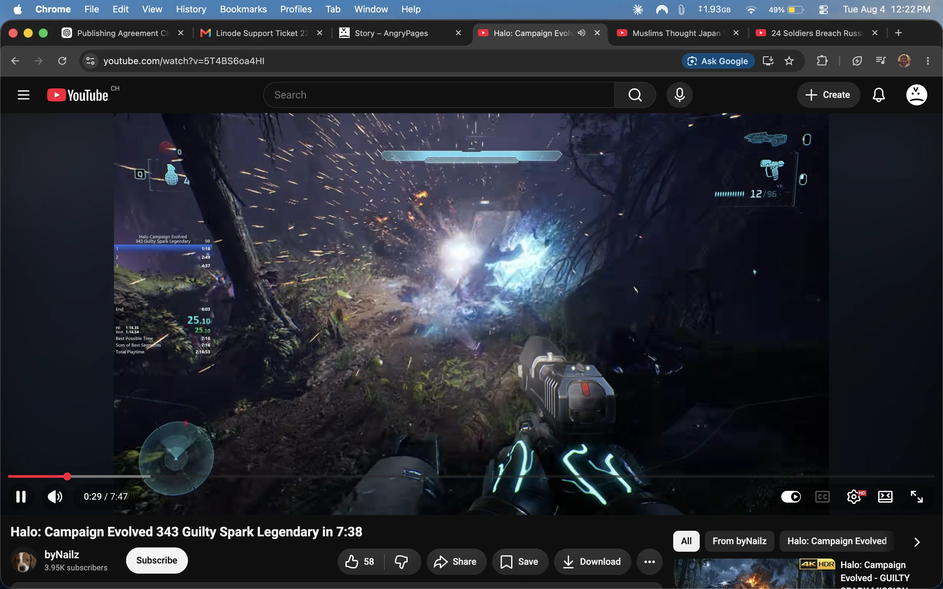Pause the video

(21, 496)
